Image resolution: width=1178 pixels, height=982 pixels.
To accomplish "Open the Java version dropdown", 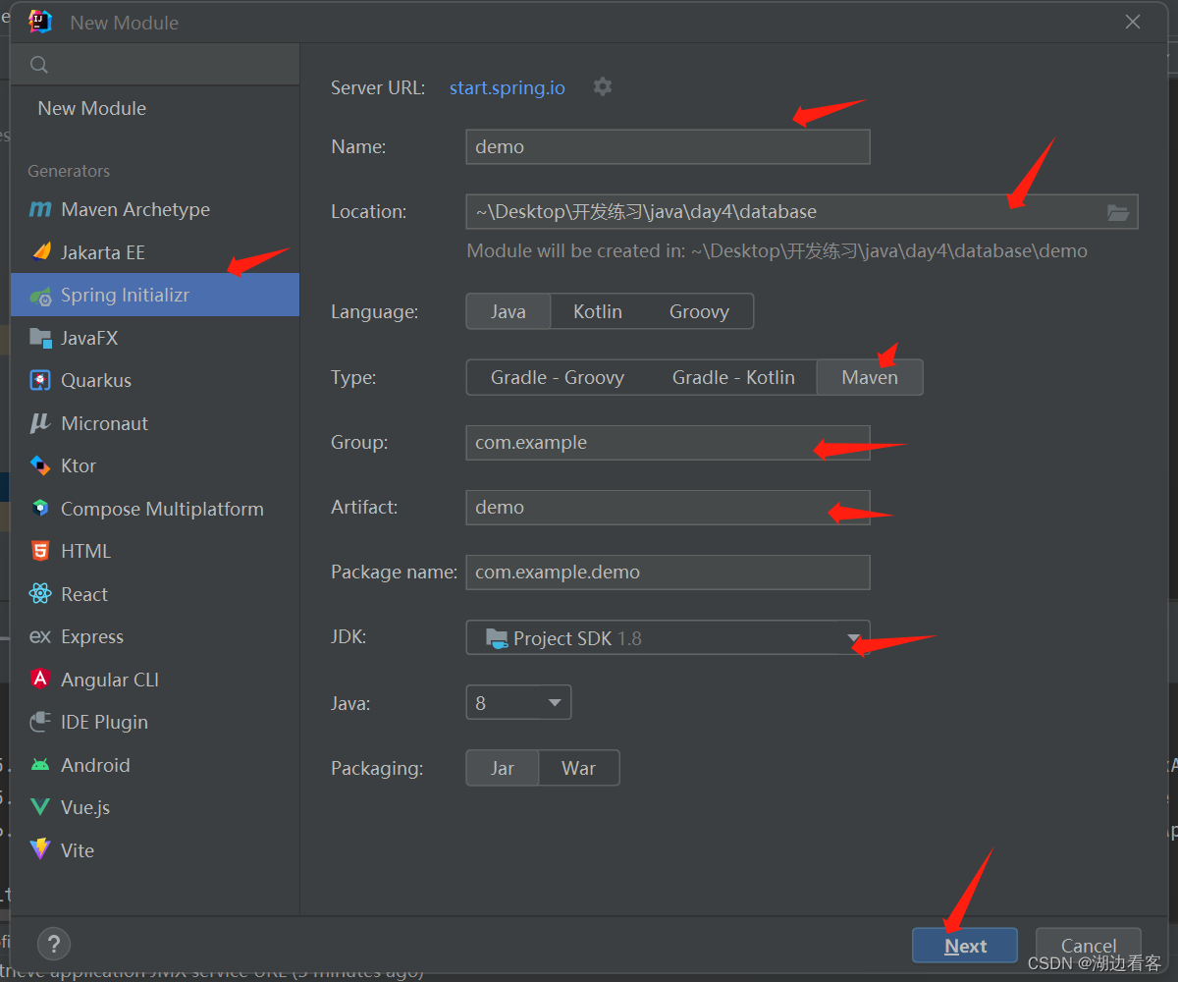I will pyautogui.click(x=518, y=703).
